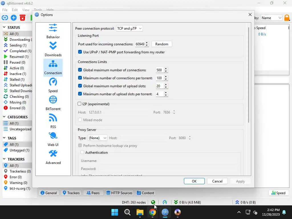Enable I2P (experimental) checkbox
This screenshot has width=292, height=219.
(x=80, y=104)
